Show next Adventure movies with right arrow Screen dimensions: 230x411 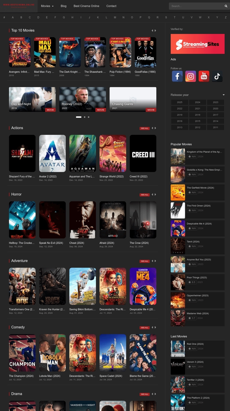tap(155, 261)
